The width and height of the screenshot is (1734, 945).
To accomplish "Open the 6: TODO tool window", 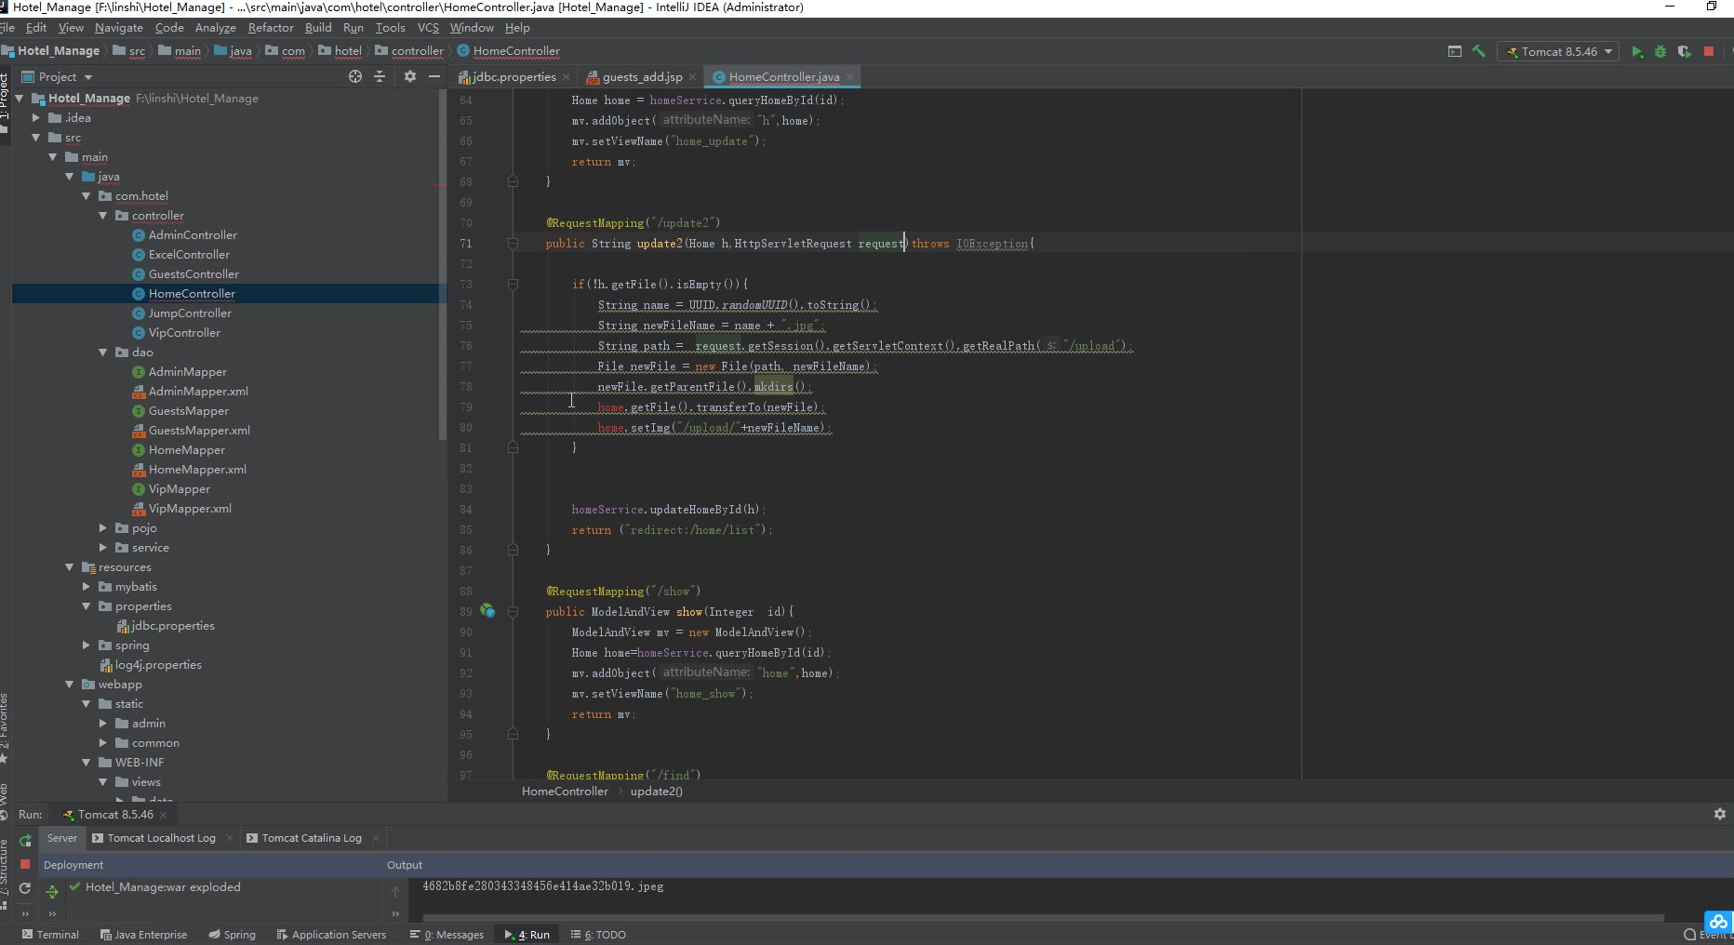I will pos(598,935).
